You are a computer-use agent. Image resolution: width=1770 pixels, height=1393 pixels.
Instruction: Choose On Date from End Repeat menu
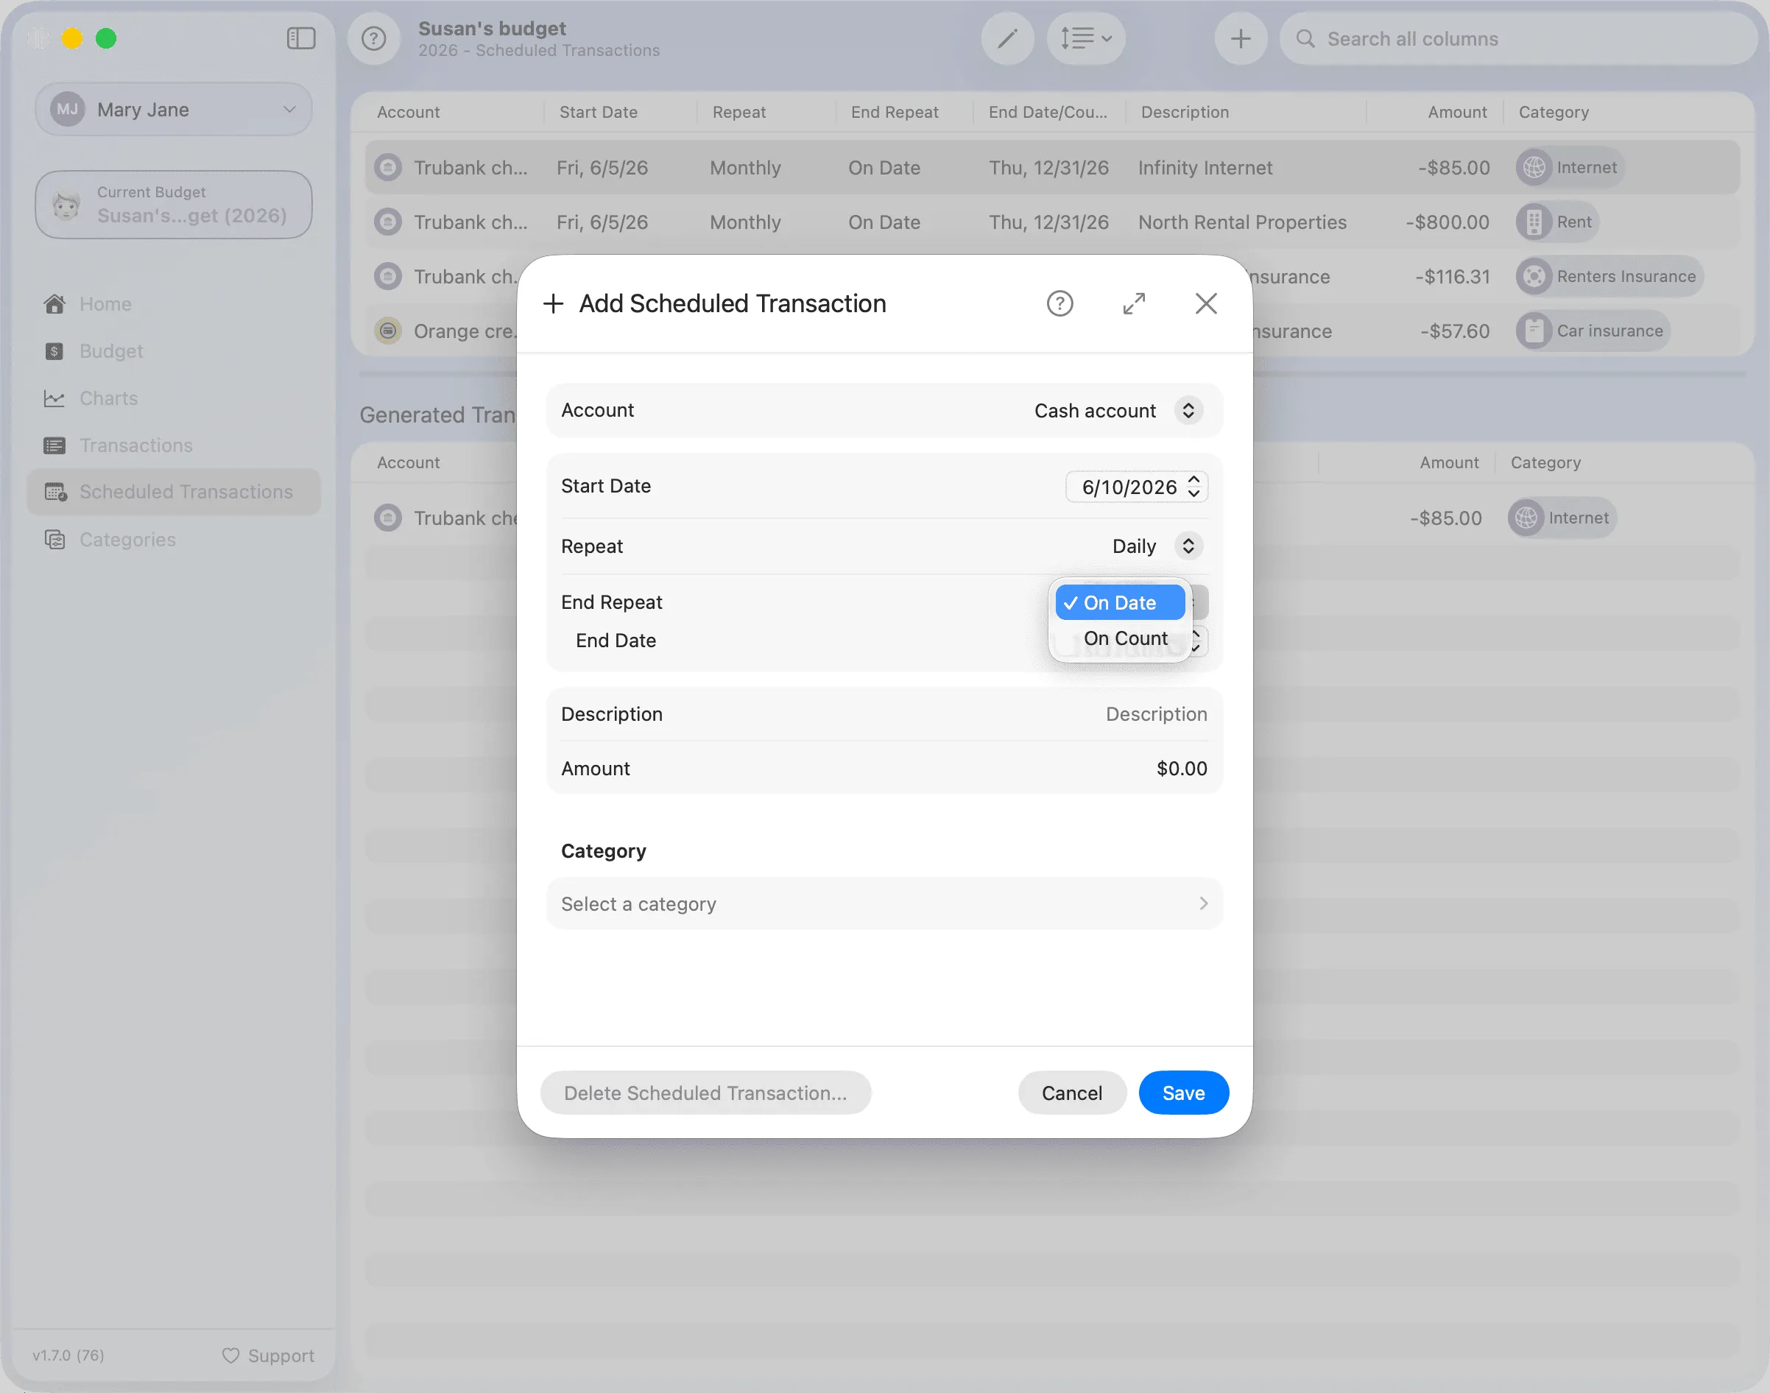pyautogui.click(x=1120, y=603)
